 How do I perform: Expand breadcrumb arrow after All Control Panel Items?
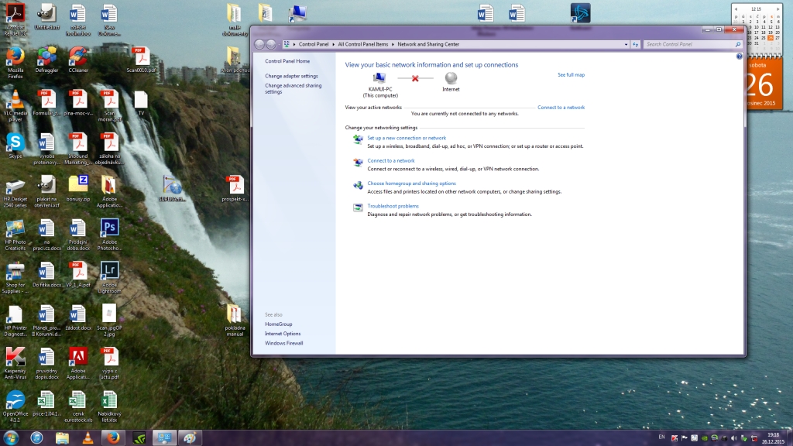tap(393, 45)
